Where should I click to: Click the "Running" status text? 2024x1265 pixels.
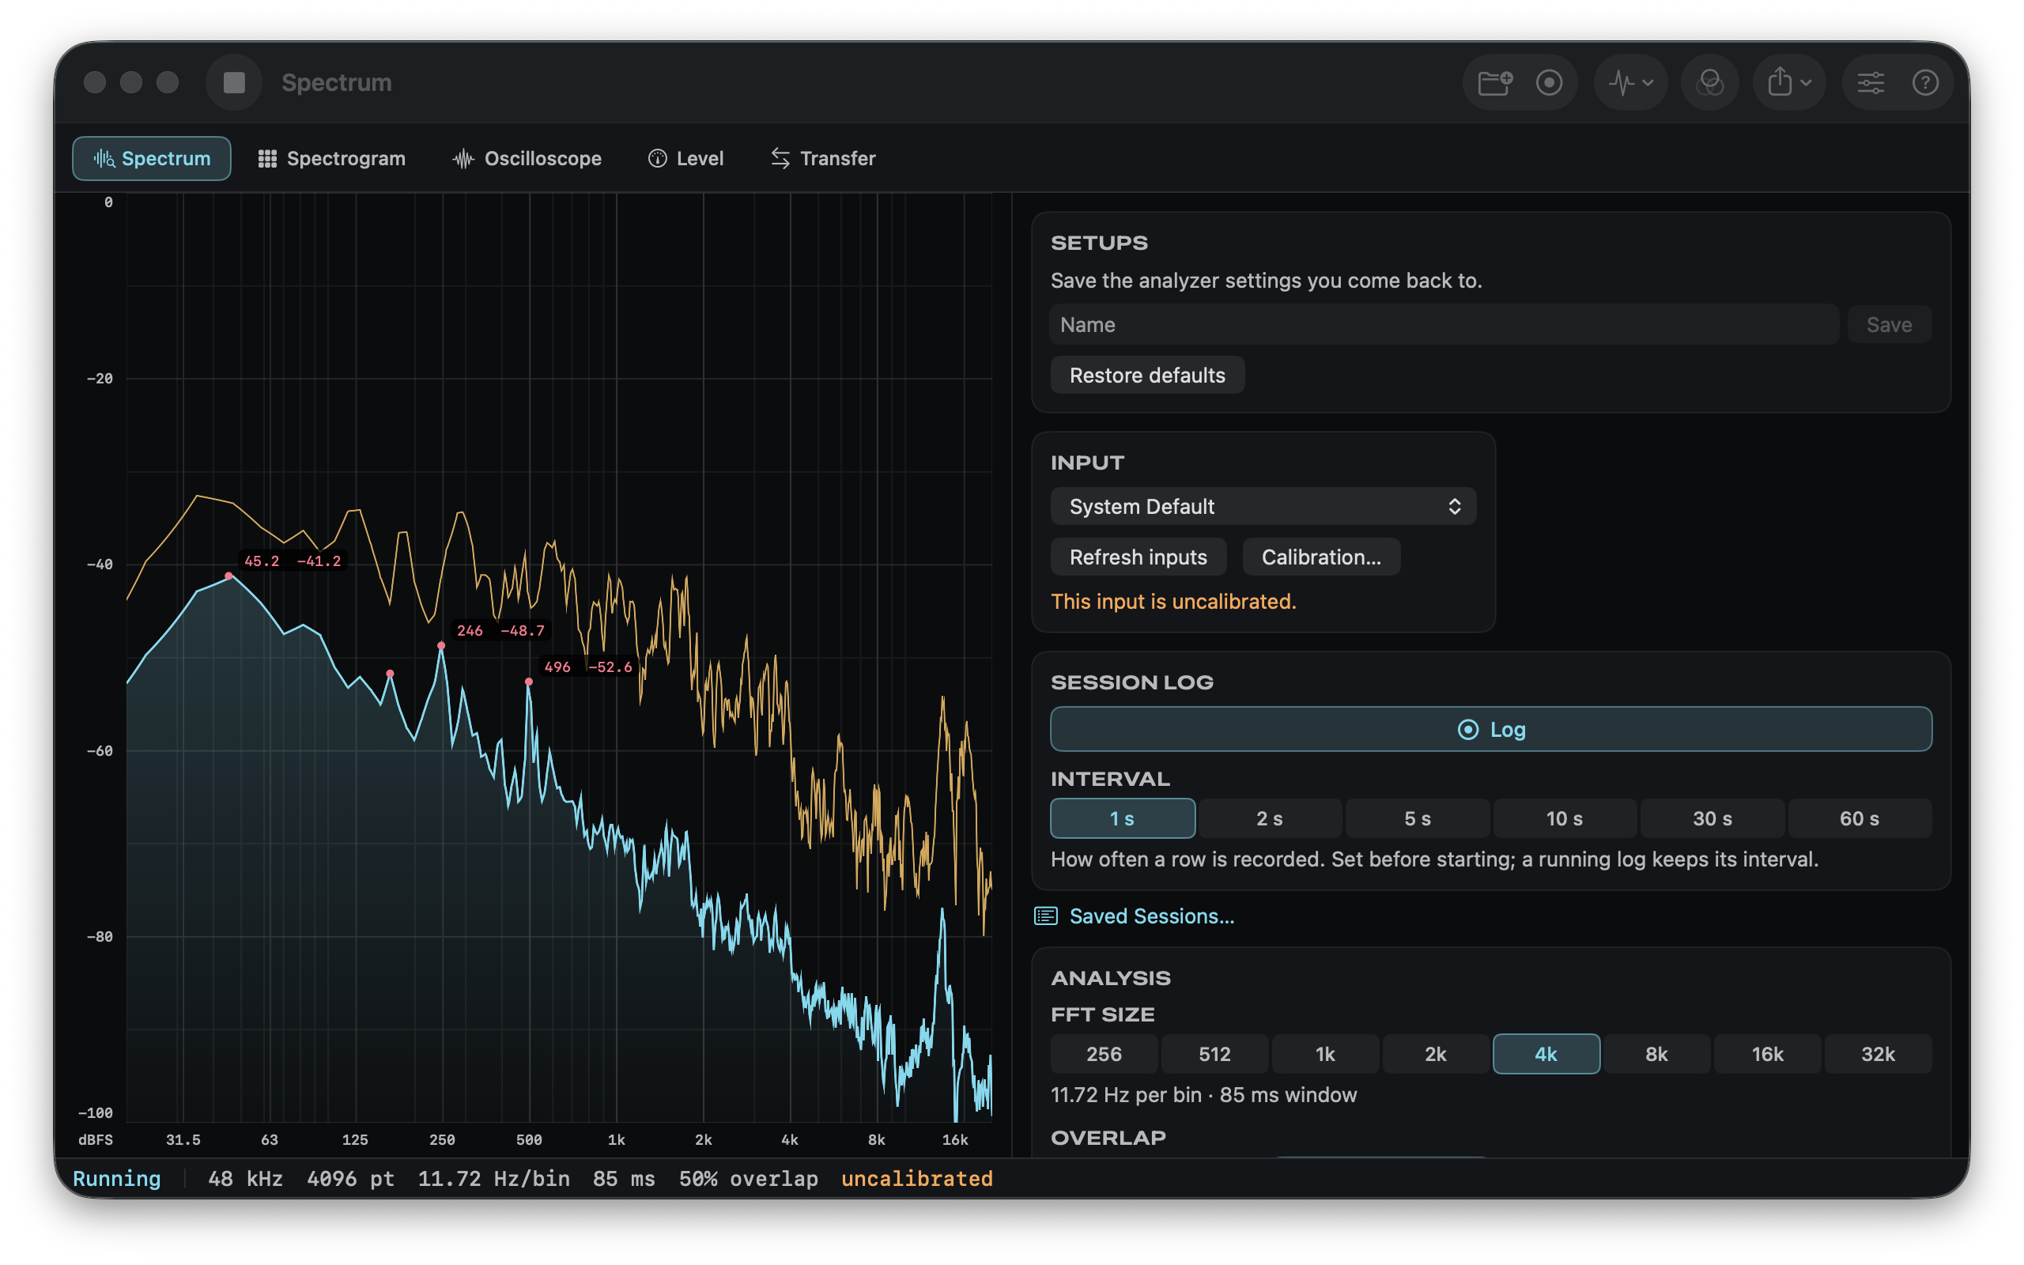coord(116,1178)
